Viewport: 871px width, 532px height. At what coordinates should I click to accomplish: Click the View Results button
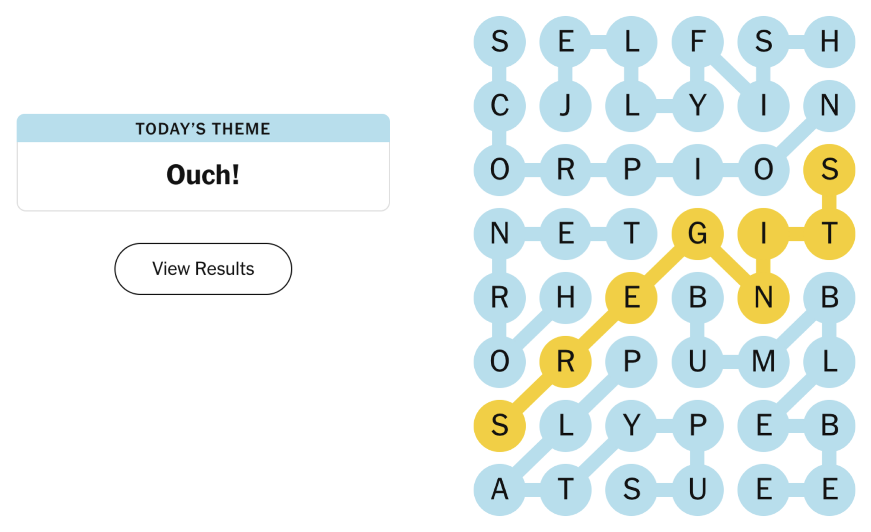pyautogui.click(x=203, y=269)
